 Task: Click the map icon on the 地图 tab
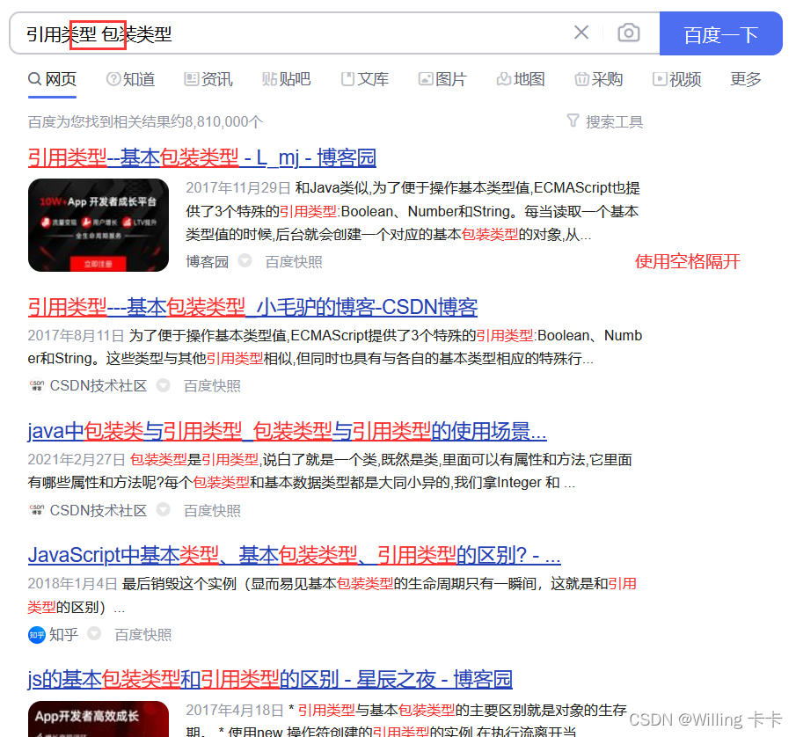504,79
